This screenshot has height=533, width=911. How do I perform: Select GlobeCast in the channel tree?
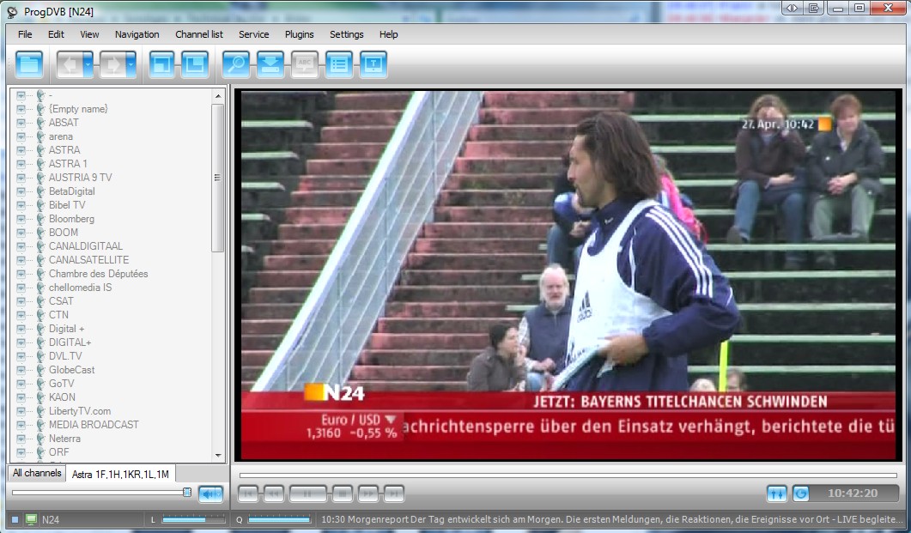click(71, 370)
